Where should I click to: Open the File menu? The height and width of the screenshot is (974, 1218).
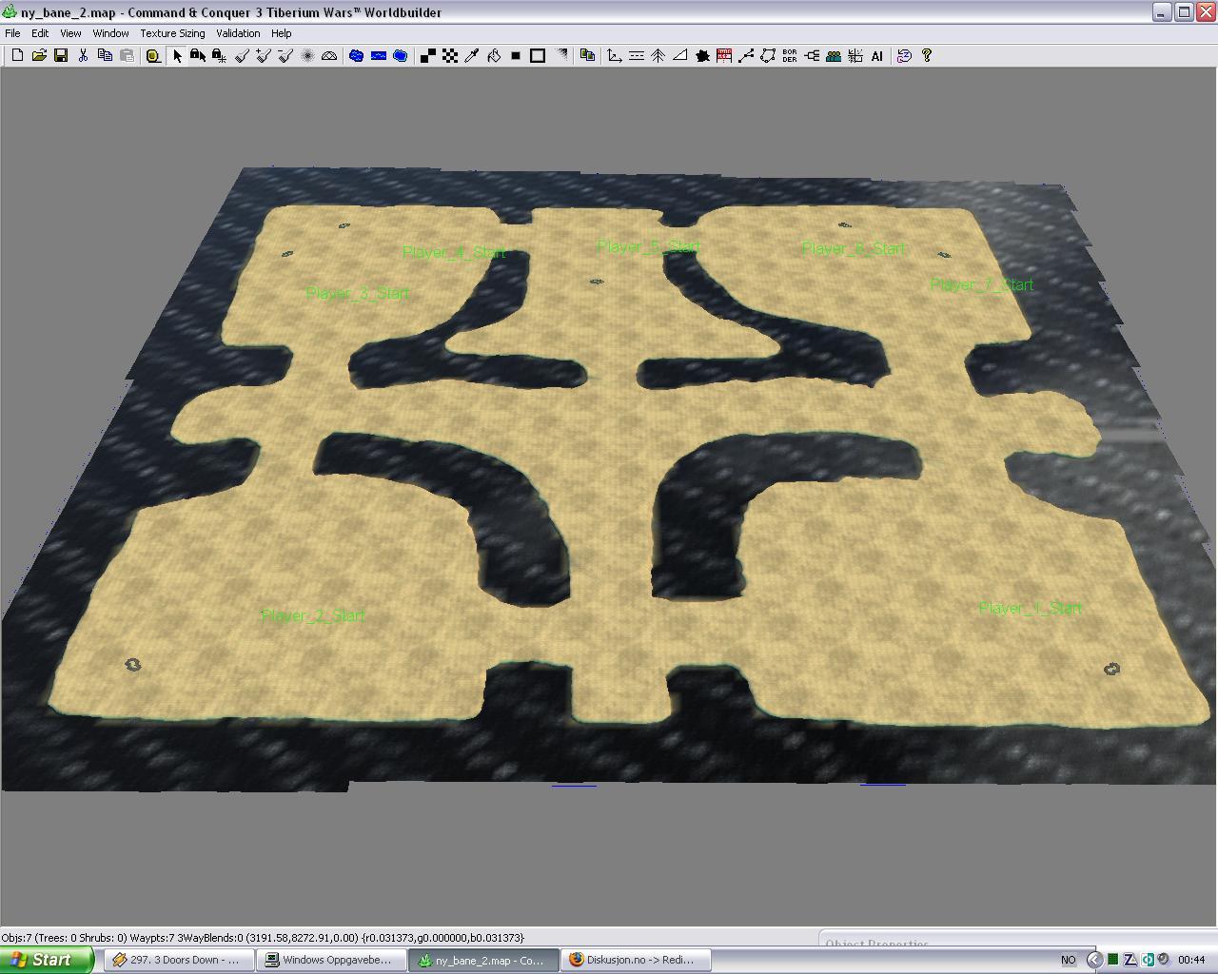coord(12,33)
